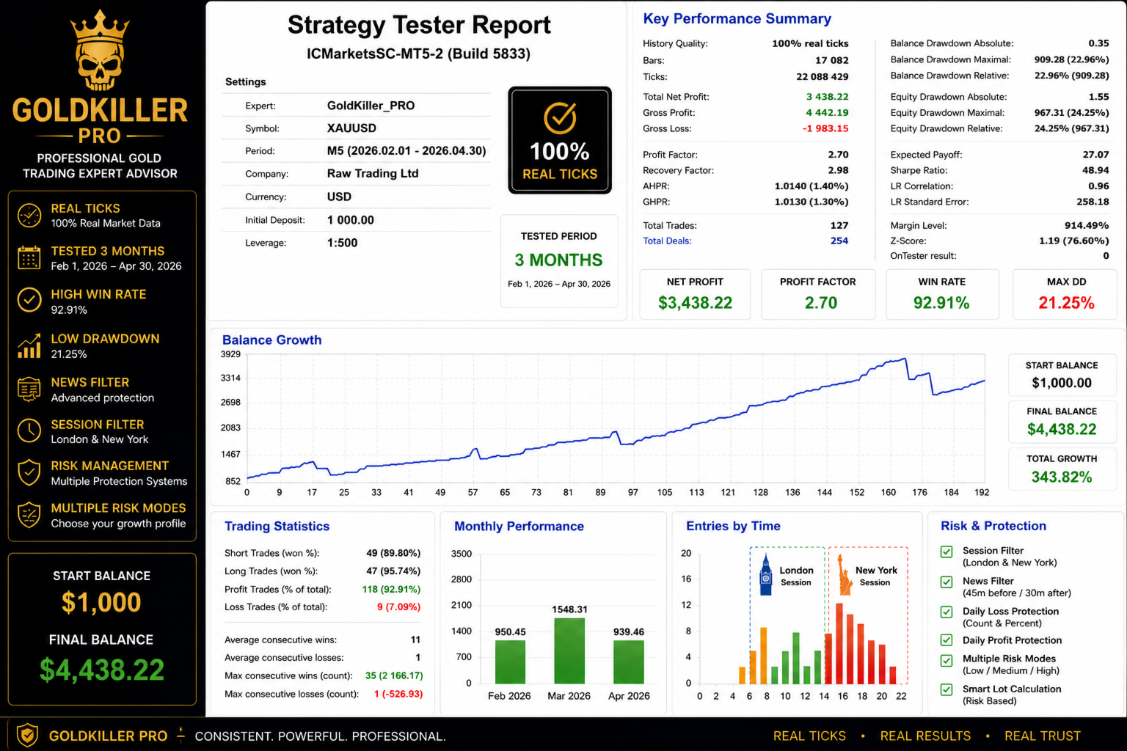Click the Sharpe Ratio value 48.94
The height and width of the screenshot is (751, 1127).
click(1095, 170)
